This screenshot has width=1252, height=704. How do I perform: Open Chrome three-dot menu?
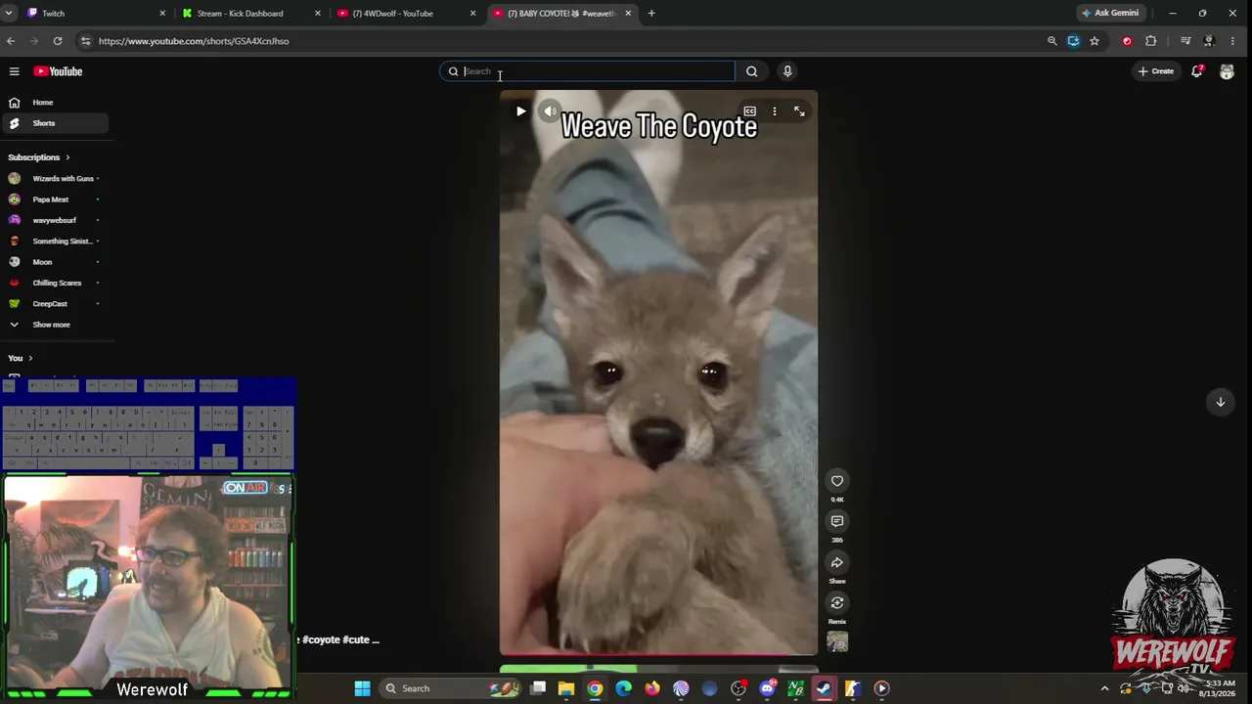pos(1232,41)
